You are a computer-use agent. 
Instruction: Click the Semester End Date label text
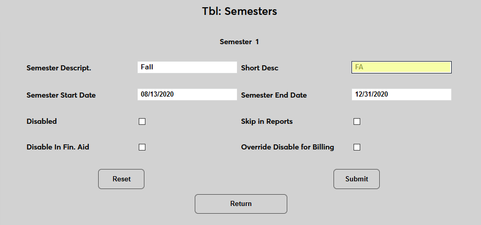(274, 95)
